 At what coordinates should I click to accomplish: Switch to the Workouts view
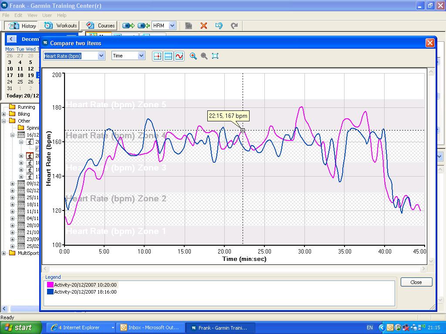coord(61,26)
